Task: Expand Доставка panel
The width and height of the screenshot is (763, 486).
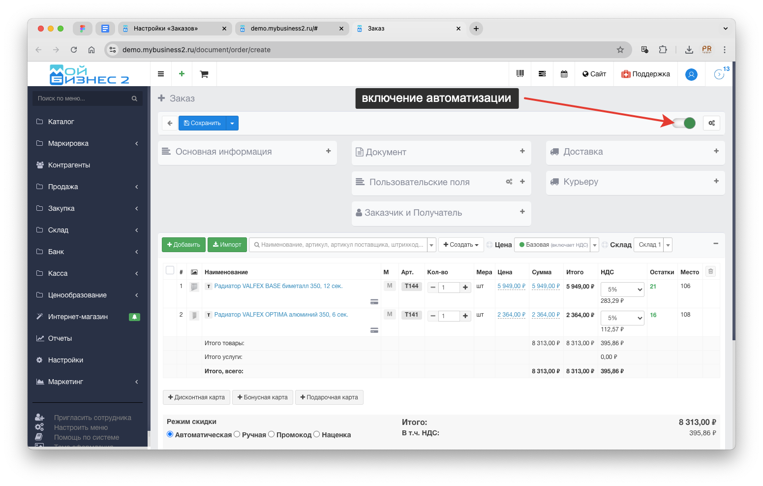Action: pyautogui.click(x=716, y=151)
